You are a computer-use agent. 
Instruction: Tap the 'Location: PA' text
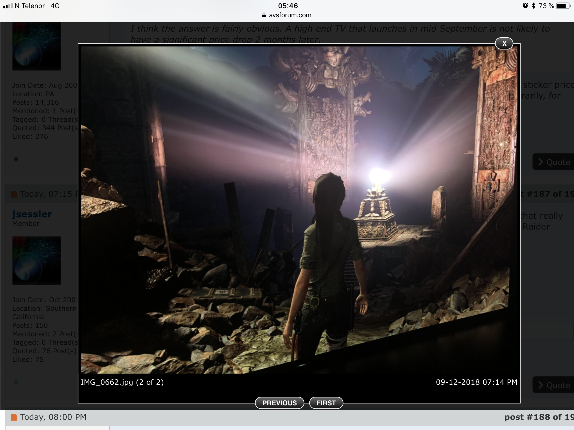[x=33, y=94]
